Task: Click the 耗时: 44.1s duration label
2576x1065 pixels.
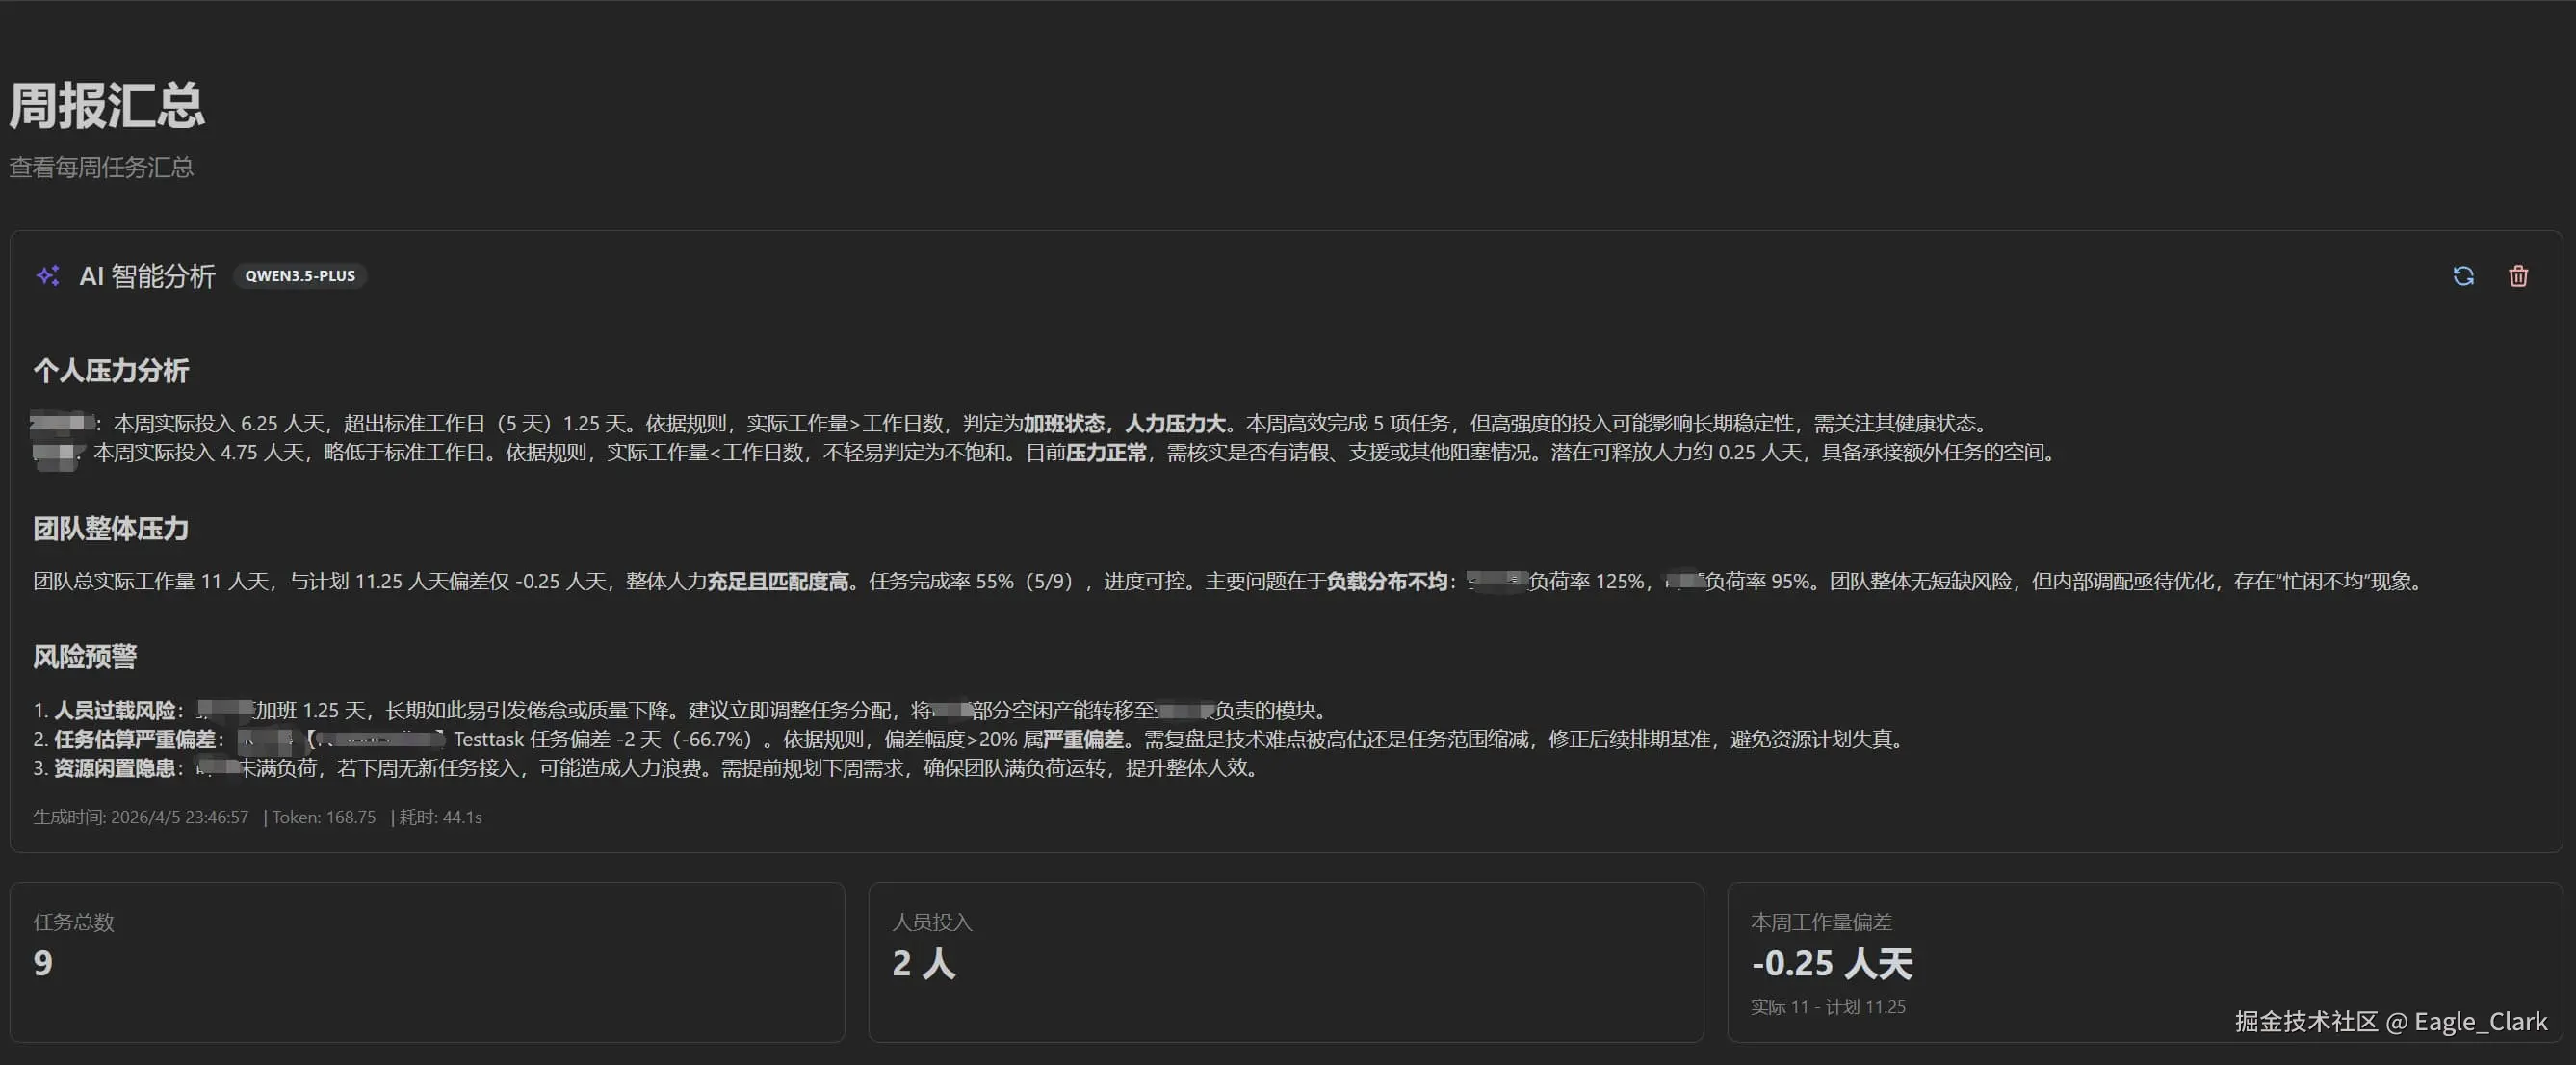Action: [x=441, y=817]
